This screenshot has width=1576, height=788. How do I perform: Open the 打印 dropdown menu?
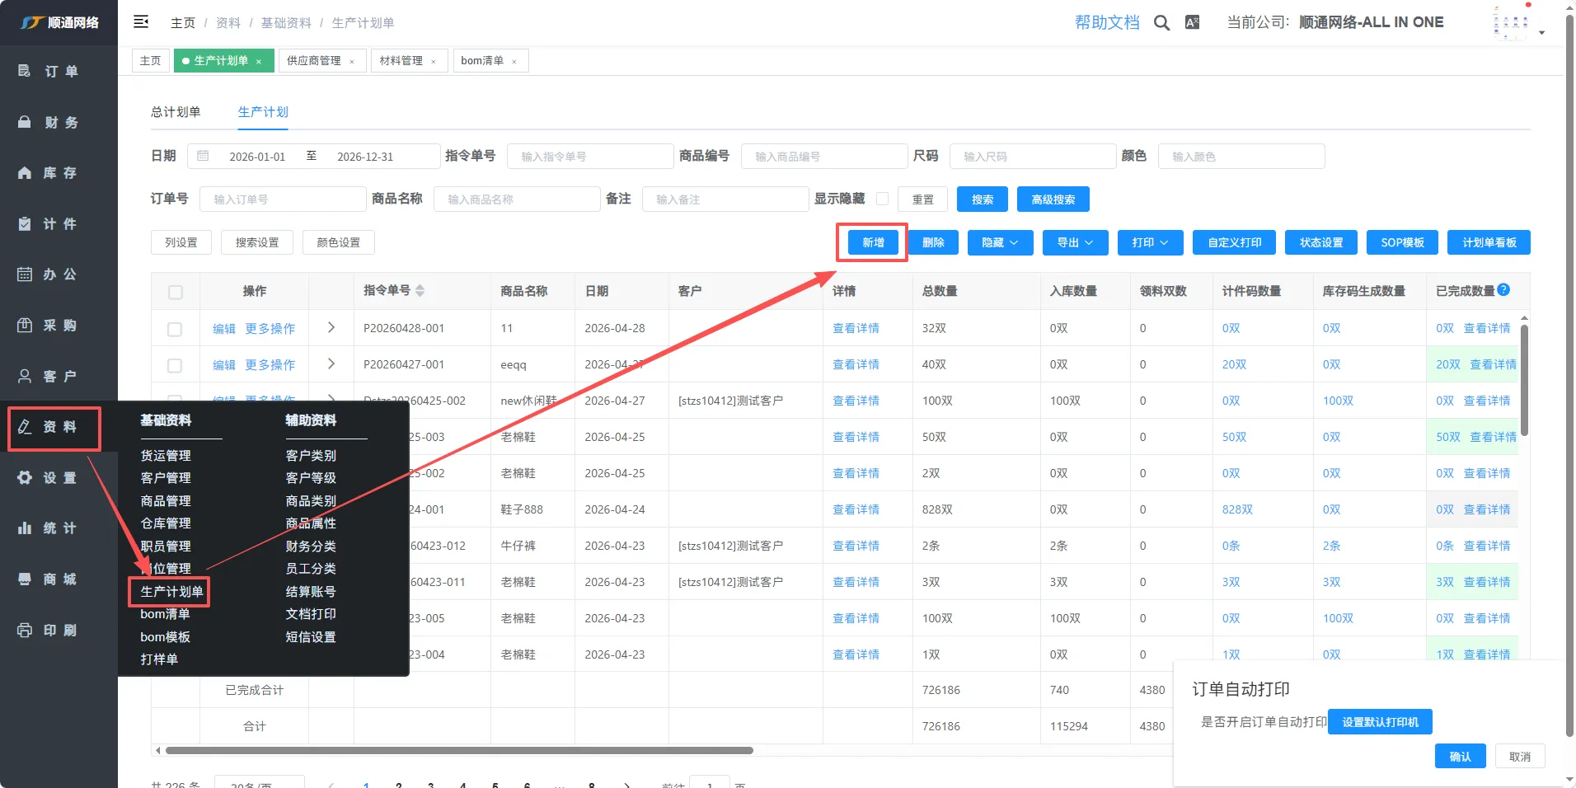(1150, 242)
